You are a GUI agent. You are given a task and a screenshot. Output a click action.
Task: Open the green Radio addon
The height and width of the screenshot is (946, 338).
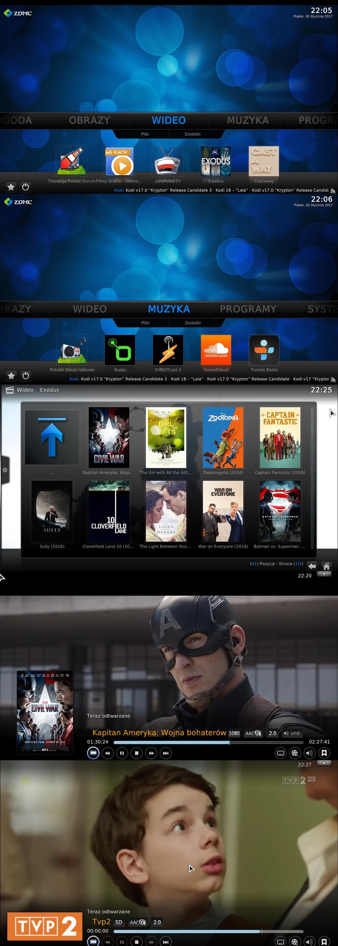click(120, 350)
